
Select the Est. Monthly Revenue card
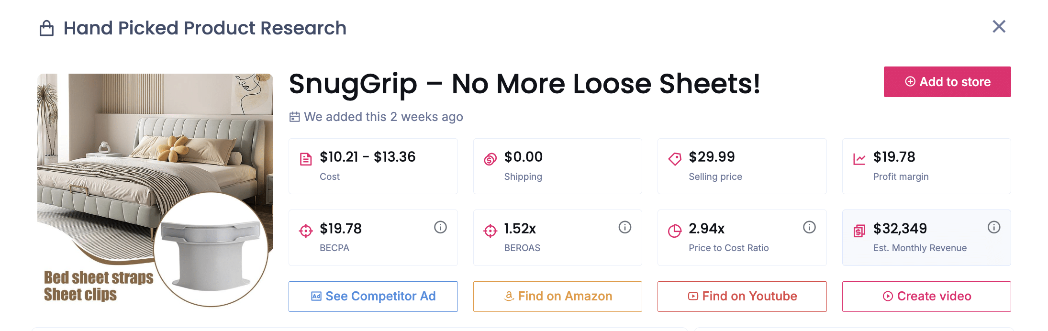coord(926,238)
